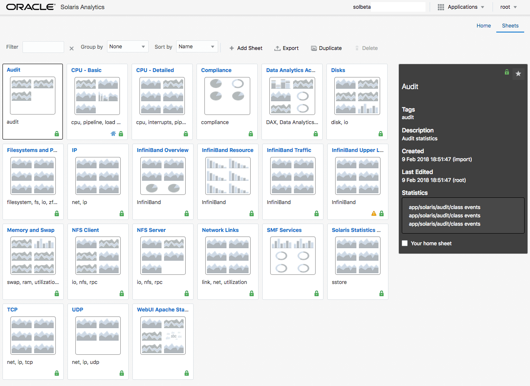Open the Compliance sheet link
Viewport: 530px width, 386px height.
point(216,70)
